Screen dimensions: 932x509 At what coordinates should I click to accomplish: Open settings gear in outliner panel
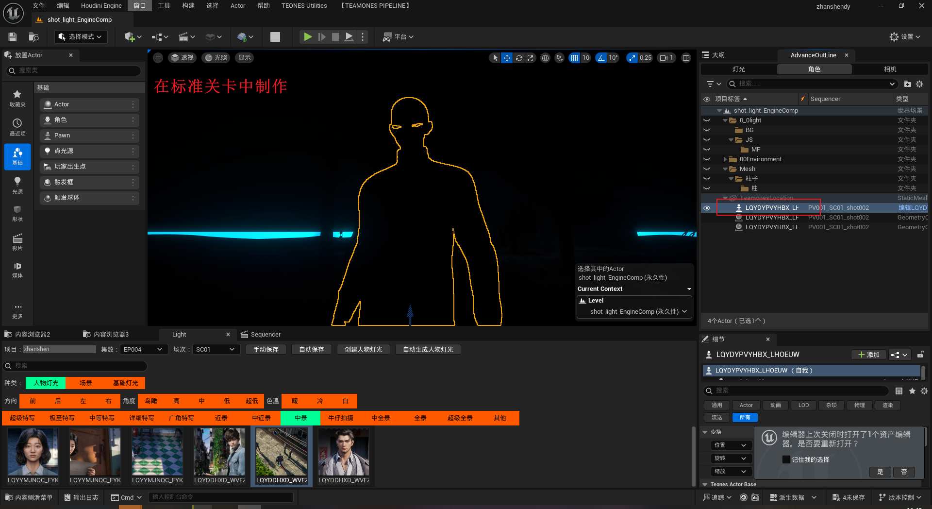pos(919,84)
